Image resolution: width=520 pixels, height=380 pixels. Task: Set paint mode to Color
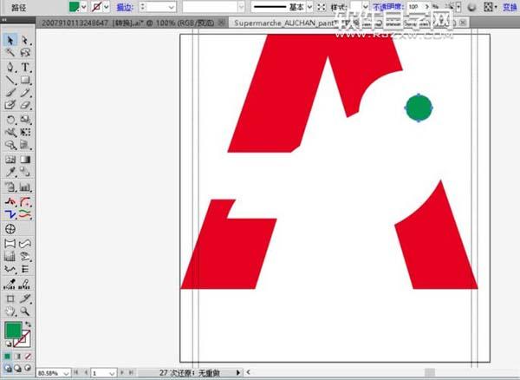tap(8, 357)
